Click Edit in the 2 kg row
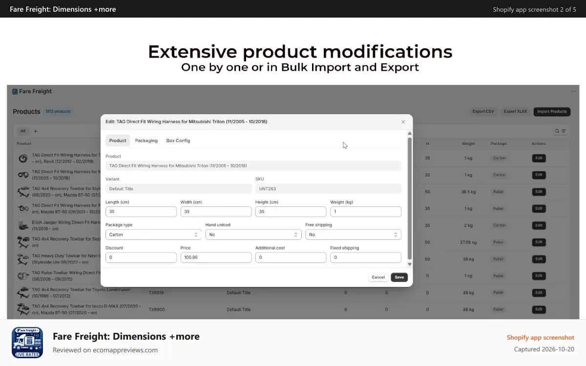Image resolution: width=586 pixels, height=366 pixels. [x=539, y=225]
